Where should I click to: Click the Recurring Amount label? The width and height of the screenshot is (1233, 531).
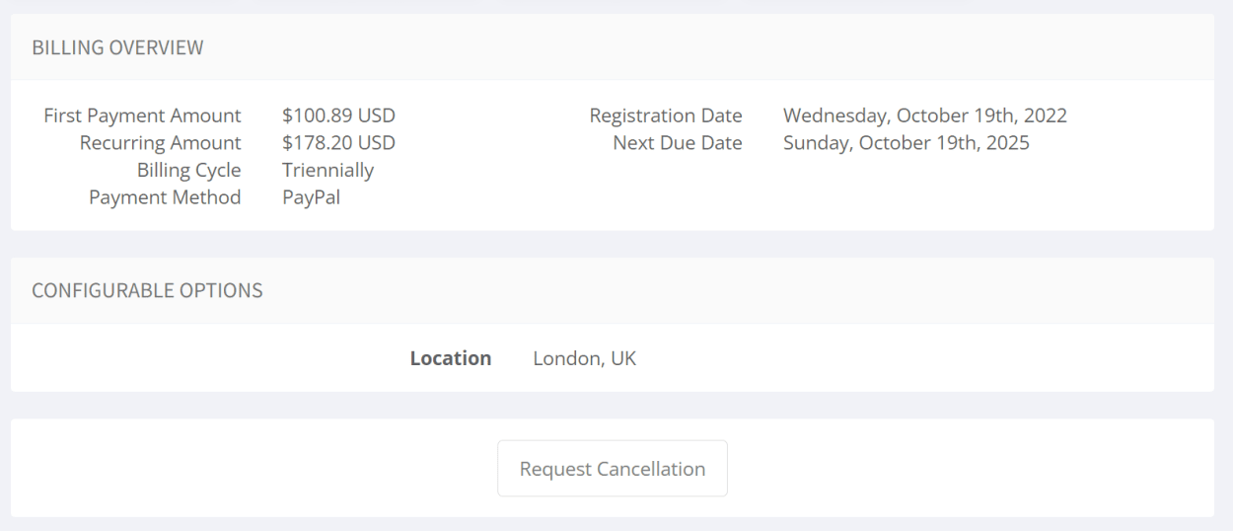161,143
